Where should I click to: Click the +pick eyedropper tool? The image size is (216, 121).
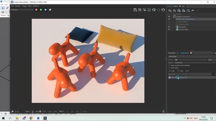tap(172, 71)
